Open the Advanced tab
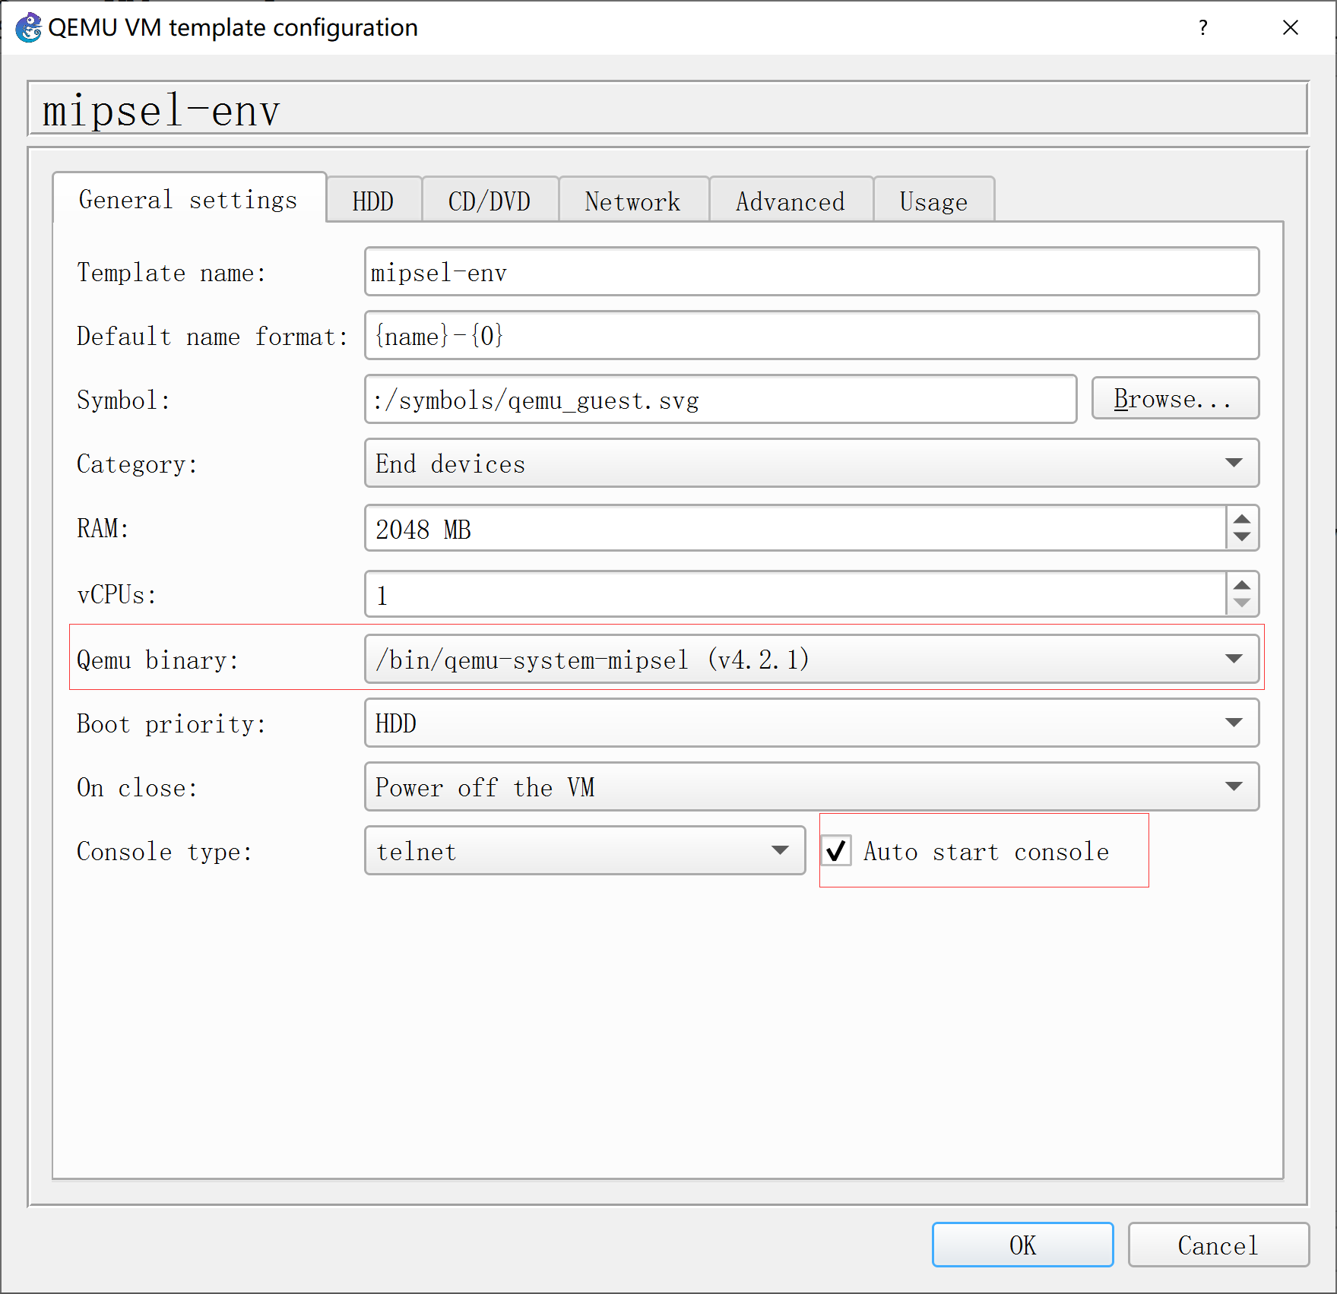 tap(790, 200)
